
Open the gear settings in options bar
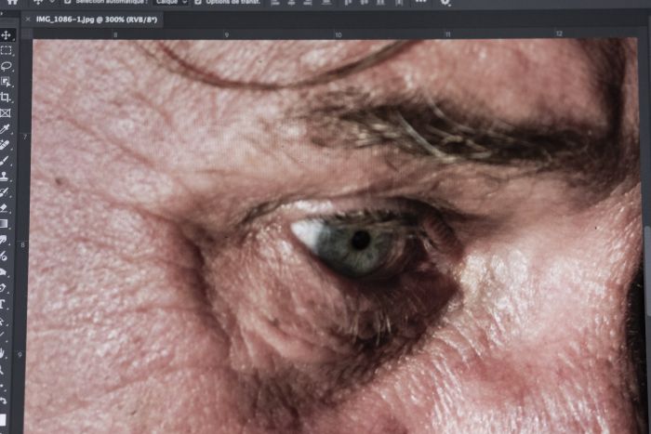point(445,2)
